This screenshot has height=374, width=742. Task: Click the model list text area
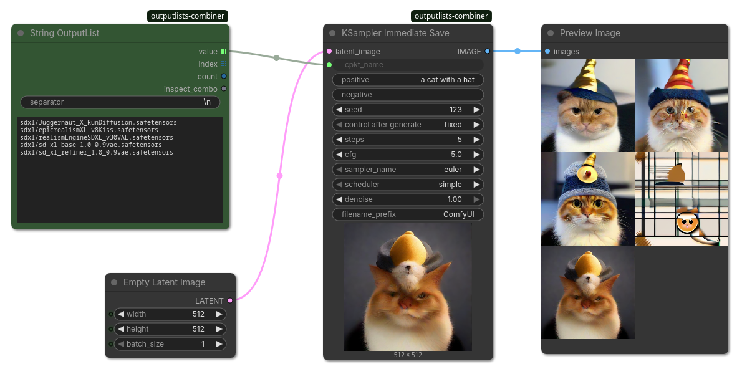point(120,170)
